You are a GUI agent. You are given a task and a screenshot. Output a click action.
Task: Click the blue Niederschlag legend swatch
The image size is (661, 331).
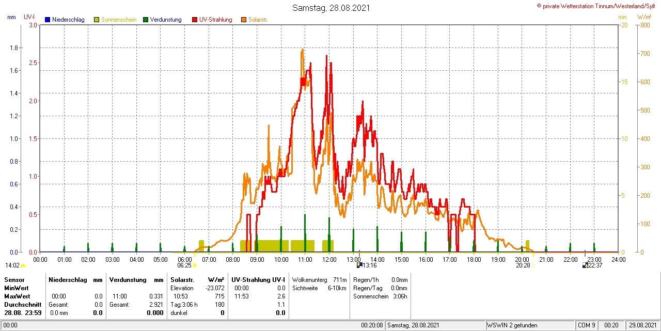tap(48, 20)
